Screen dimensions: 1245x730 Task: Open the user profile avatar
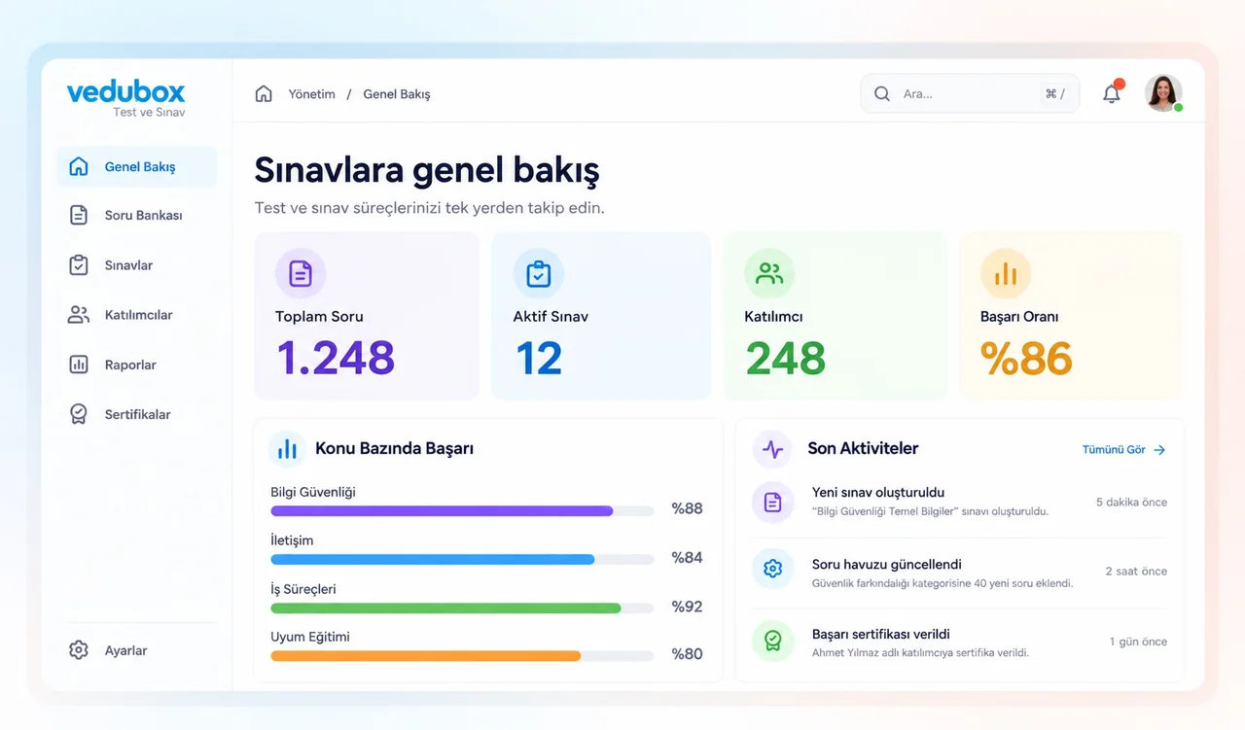1163,93
